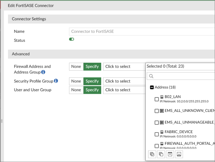
Task: Click the select-all icon in the popup footer
Action: point(152,154)
